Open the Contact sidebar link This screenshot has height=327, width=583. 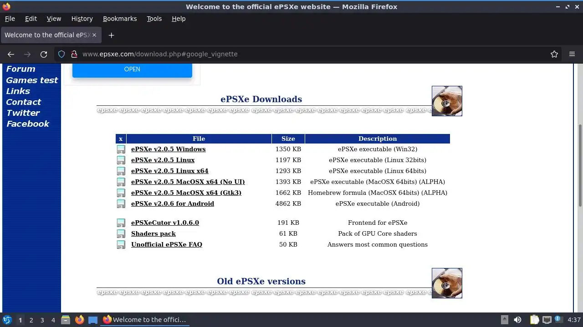[23, 102]
